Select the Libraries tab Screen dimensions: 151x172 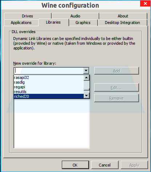pyautogui.click(x=53, y=22)
